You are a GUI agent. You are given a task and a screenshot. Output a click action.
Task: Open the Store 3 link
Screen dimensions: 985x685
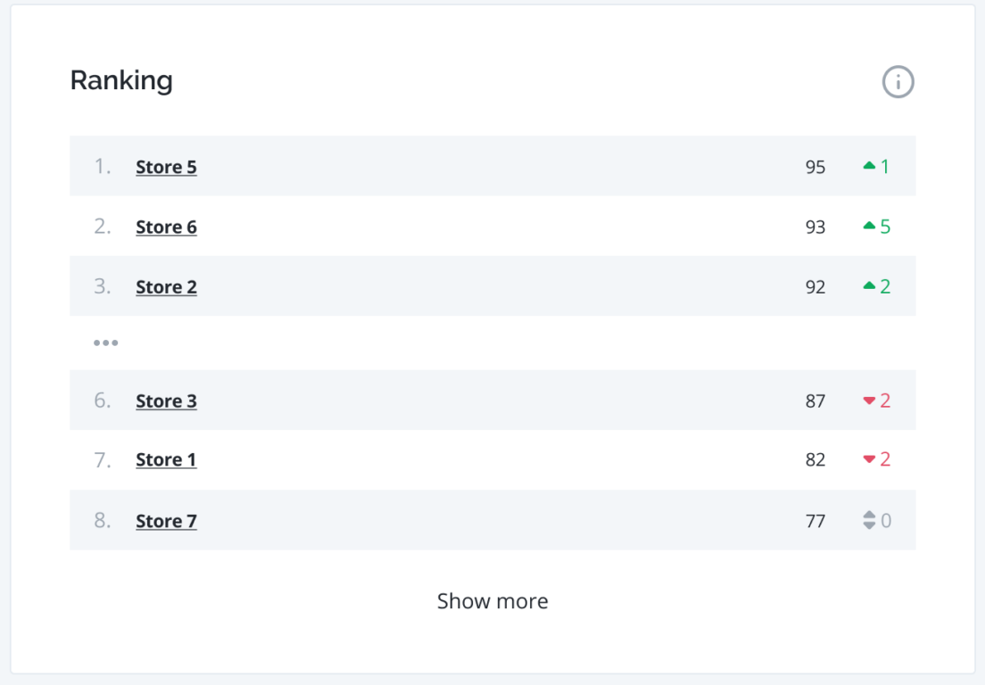pyautogui.click(x=167, y=401)
